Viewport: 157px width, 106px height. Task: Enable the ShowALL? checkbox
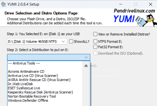coord(71,41)
